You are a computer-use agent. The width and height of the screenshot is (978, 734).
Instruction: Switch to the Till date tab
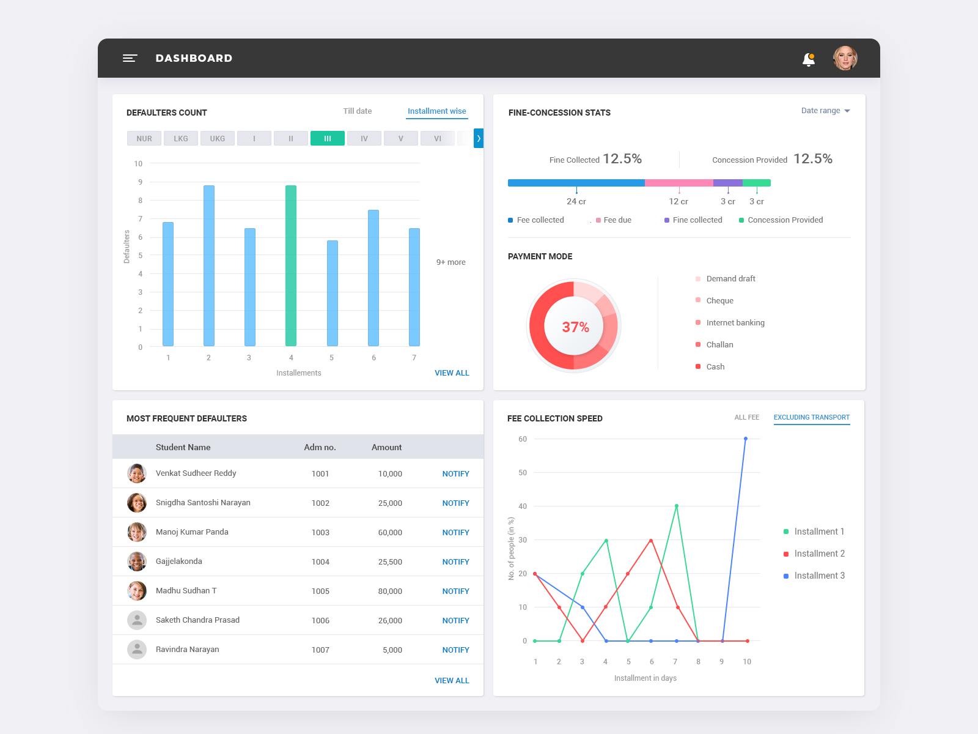pyautogui.click(x=358, y=111)
